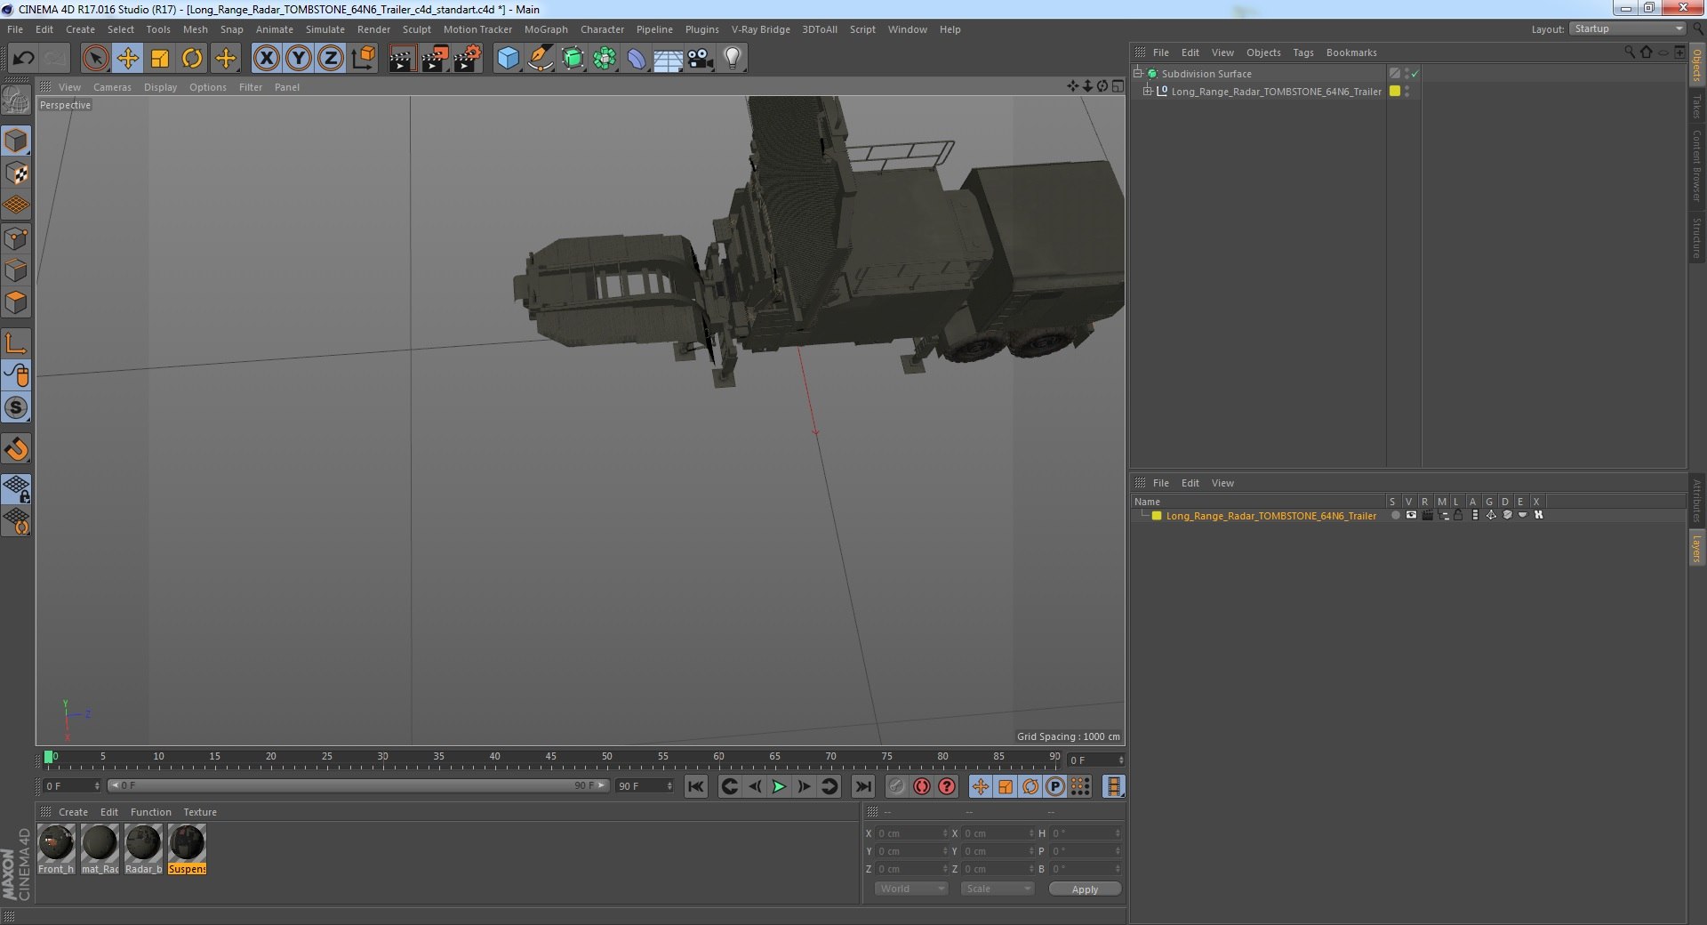Select the Move tool in top toolbar
This screenshot has height=925, width=1707.
click(x=127, y=59)
